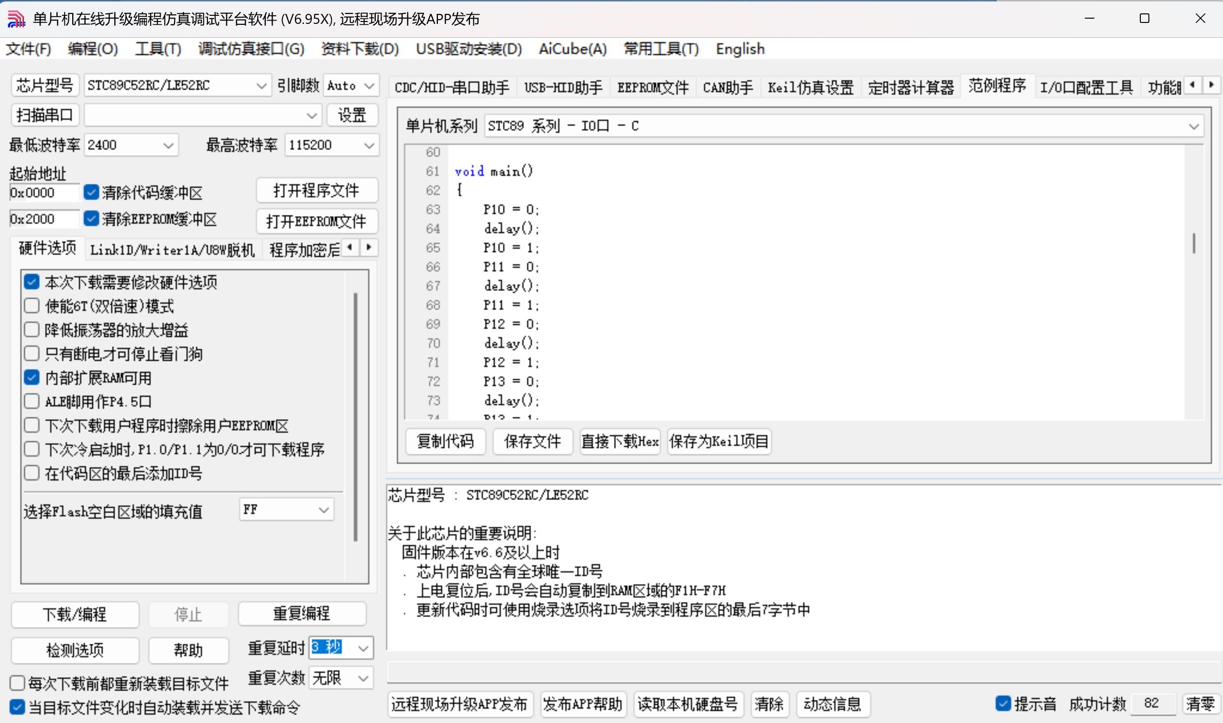
Task: Open AiCube(A) menu
Action: [572, 49]
